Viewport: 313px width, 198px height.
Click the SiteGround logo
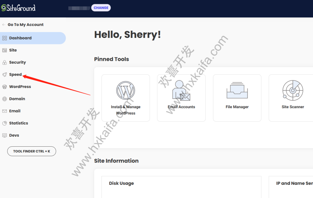18,8
